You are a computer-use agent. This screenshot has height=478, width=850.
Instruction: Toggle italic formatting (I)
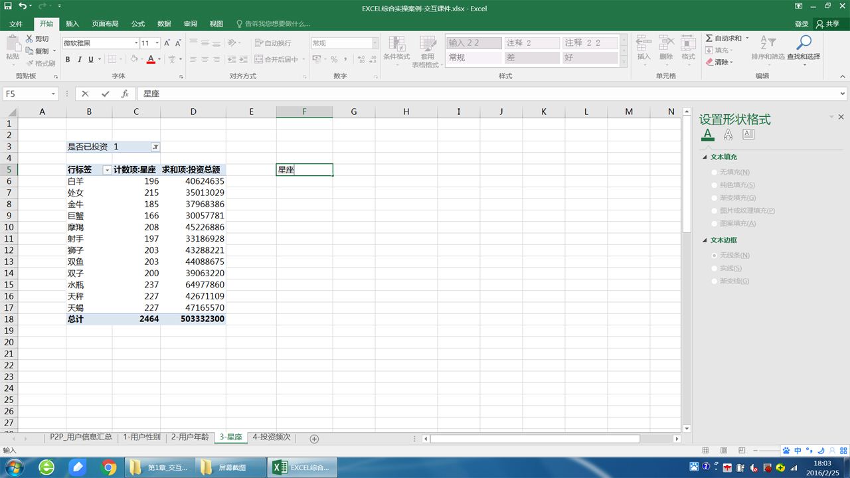coord(80,60)
